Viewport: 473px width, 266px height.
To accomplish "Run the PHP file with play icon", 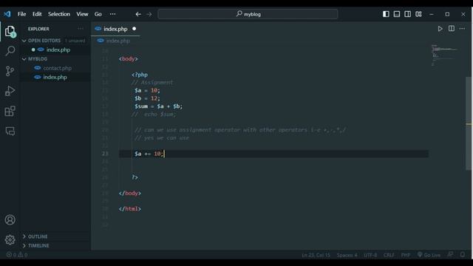I will (x=440, y=29).
